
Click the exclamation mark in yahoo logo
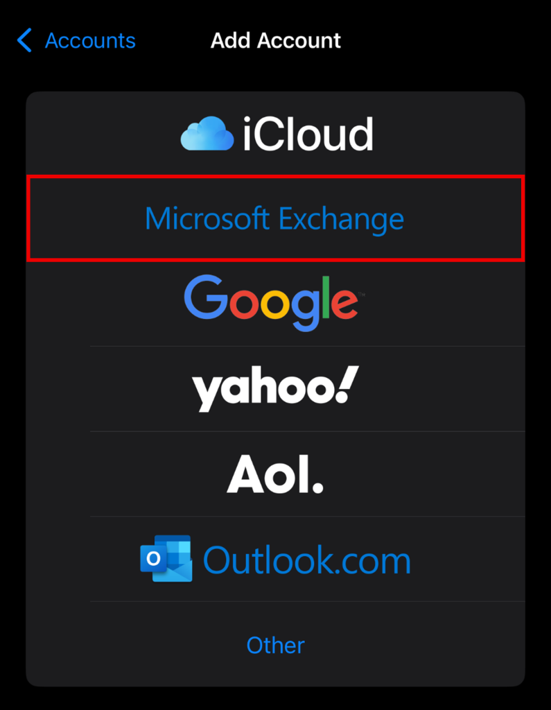[347, 384]
